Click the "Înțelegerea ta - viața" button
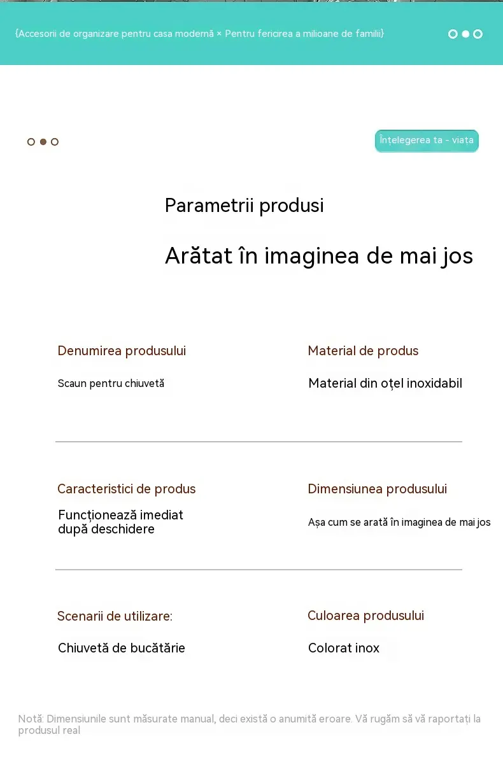503x760 pixels. pyautogui.click(x=427, y=141)
